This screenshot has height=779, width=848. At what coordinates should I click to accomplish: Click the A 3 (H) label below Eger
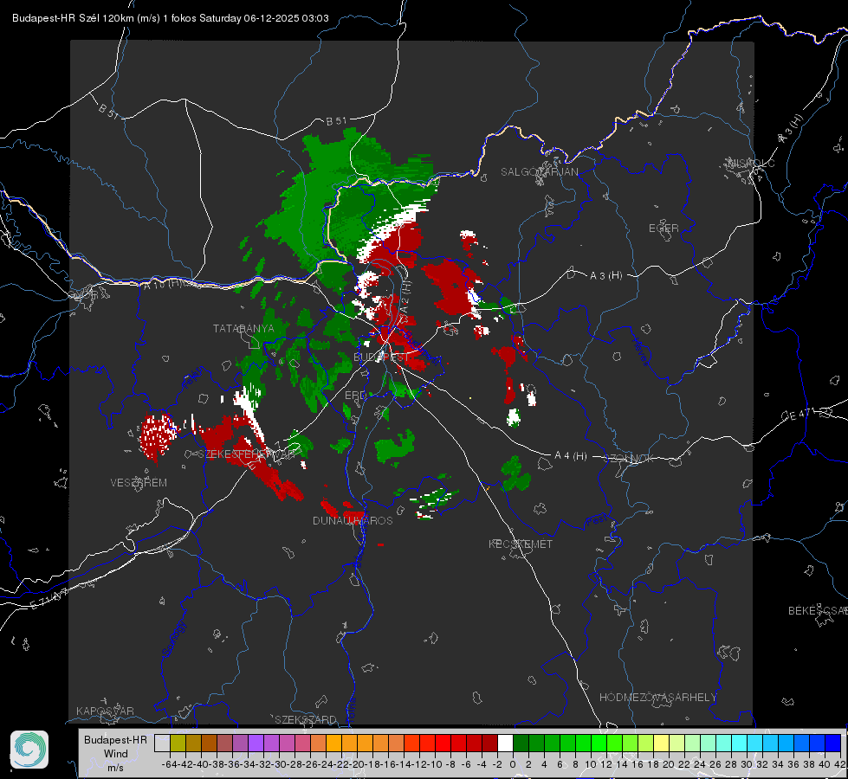coord(605,276)
